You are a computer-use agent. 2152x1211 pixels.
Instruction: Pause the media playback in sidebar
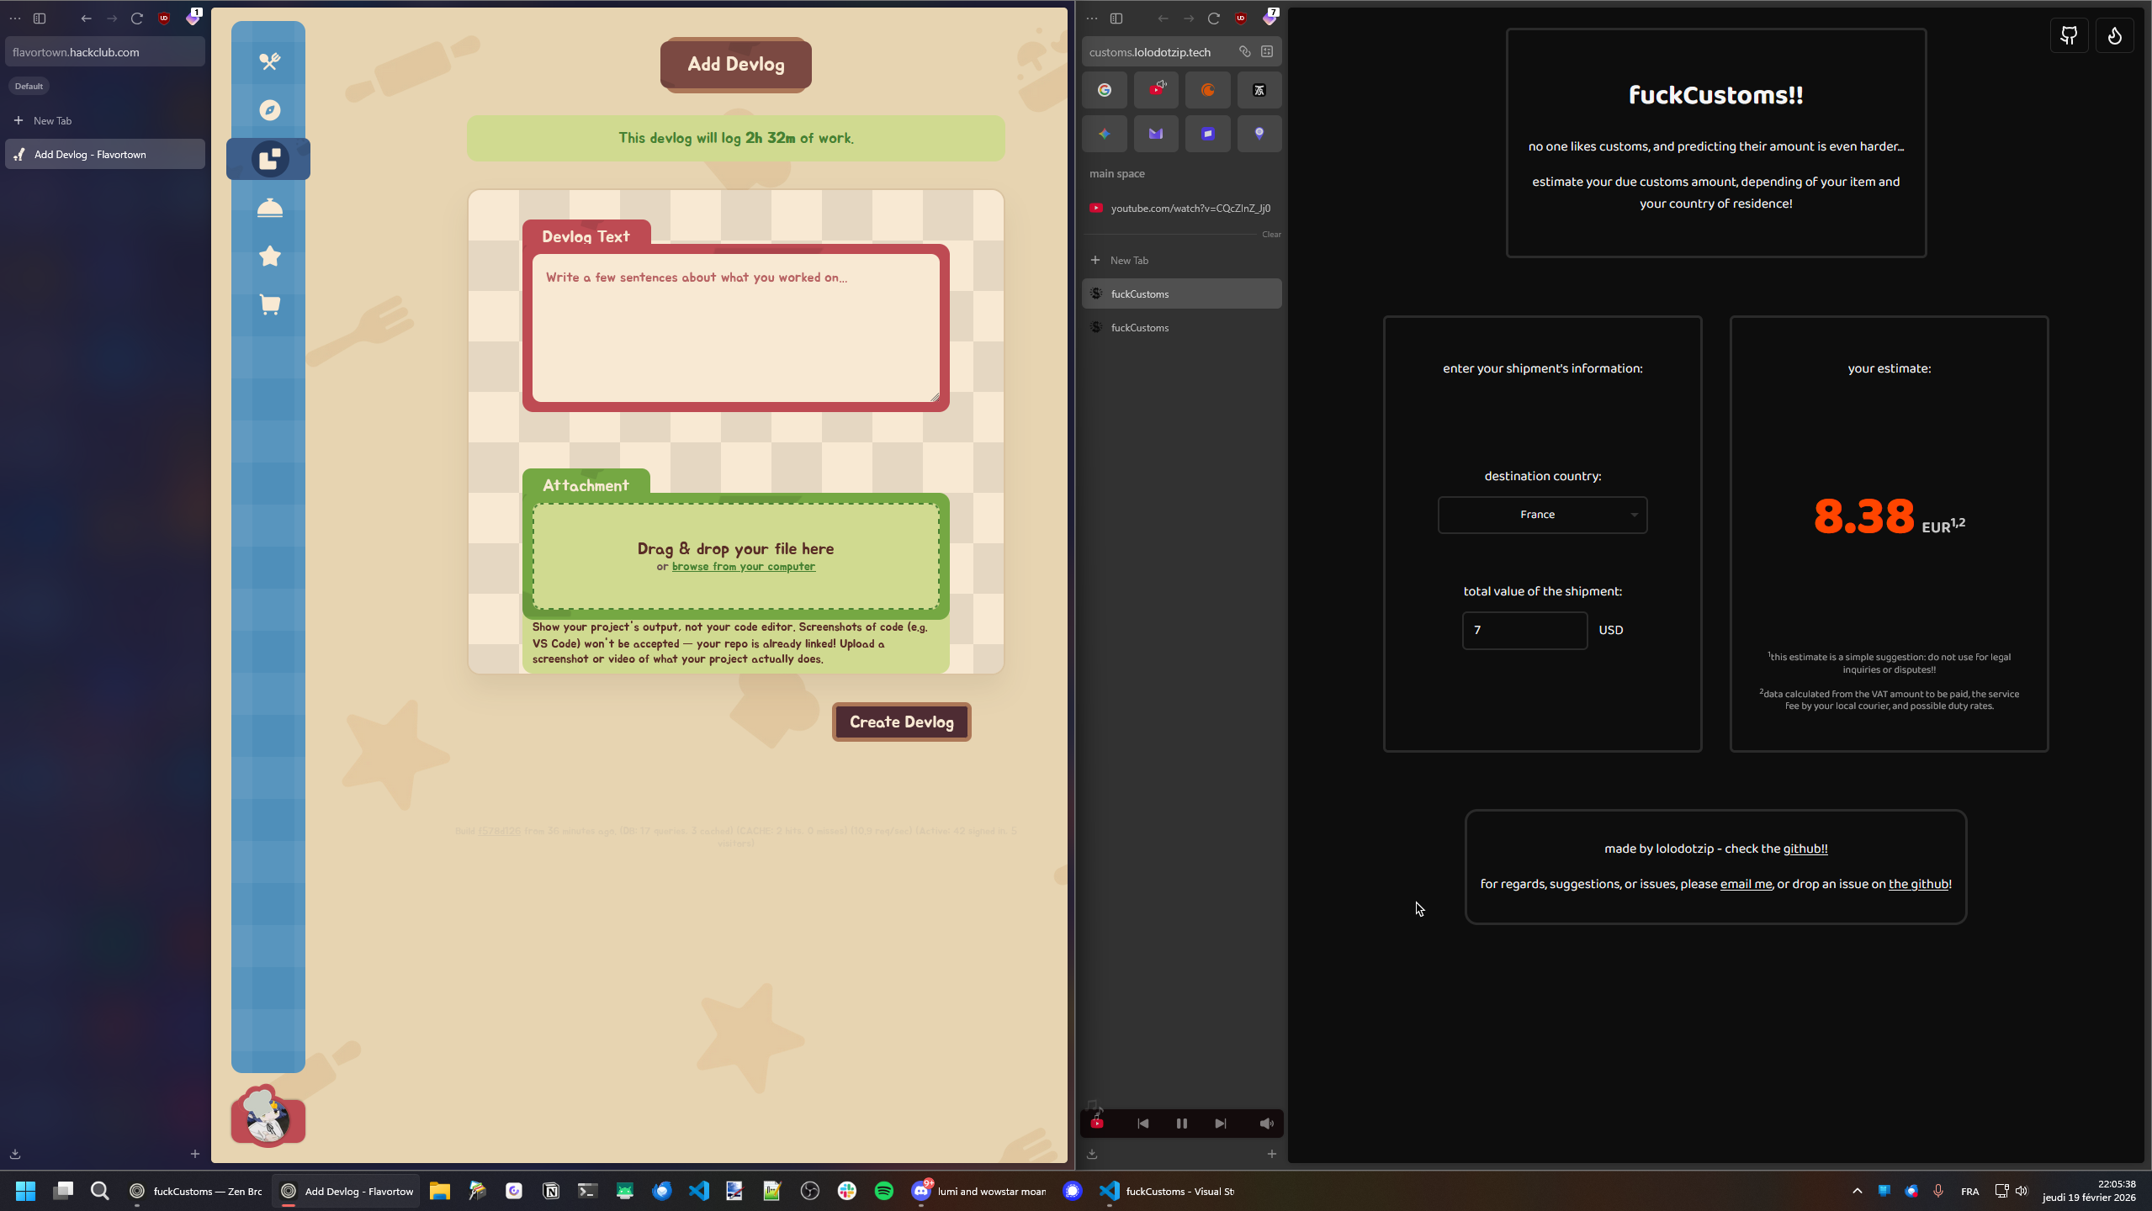[x=1181, y=1124]
